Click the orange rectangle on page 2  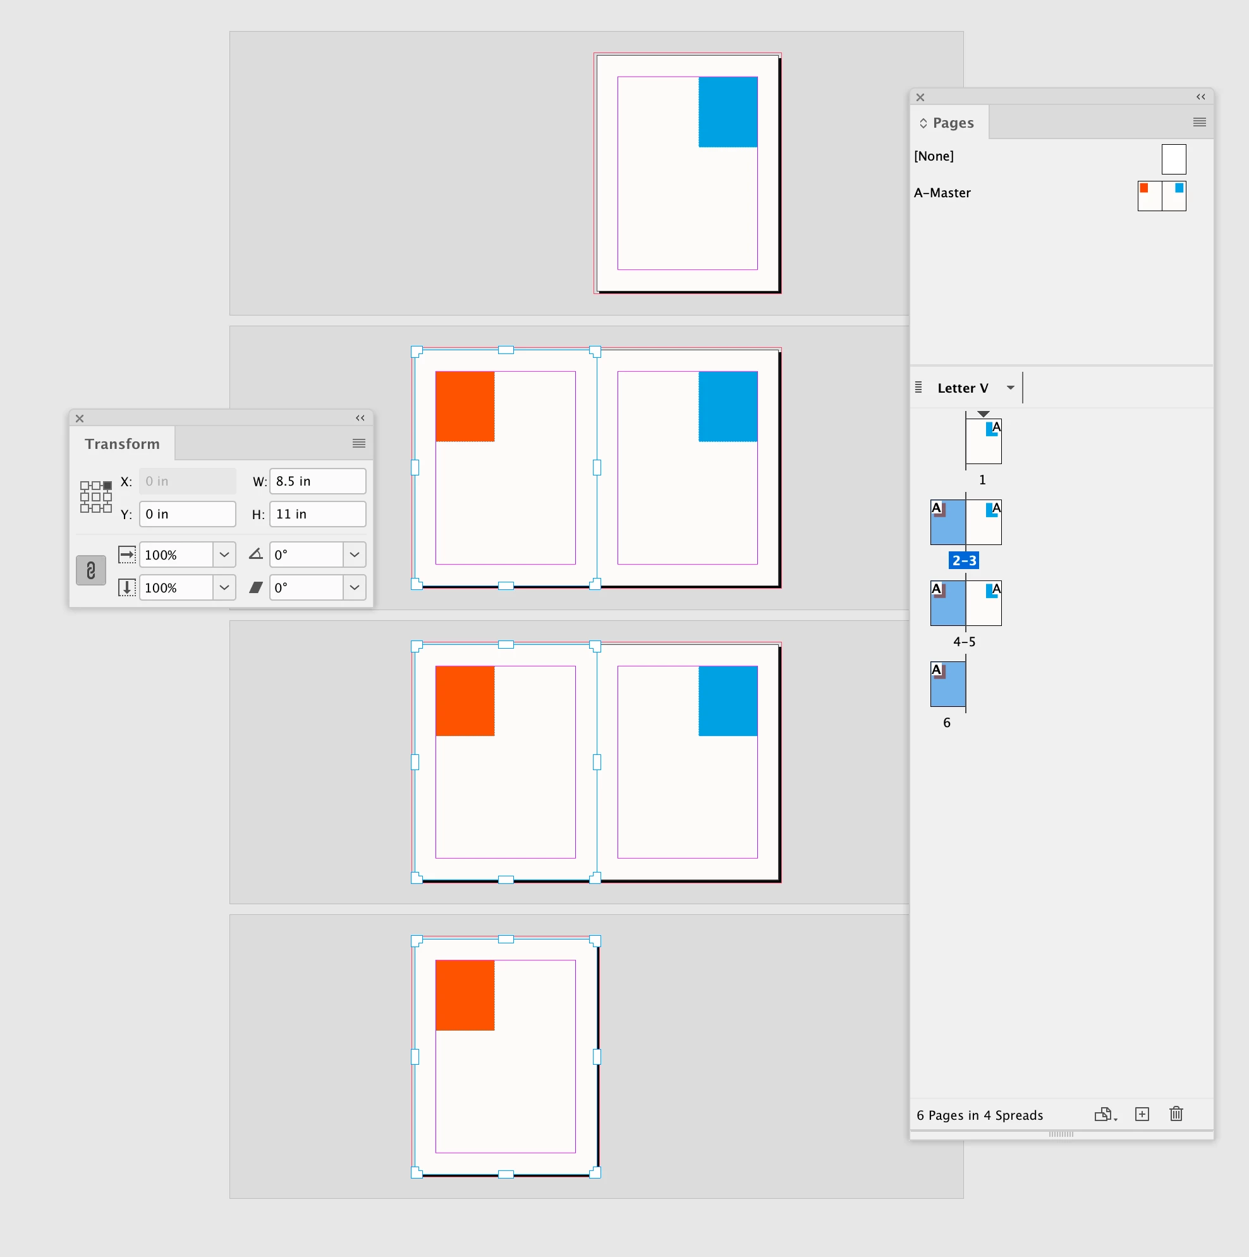[465, 406]
